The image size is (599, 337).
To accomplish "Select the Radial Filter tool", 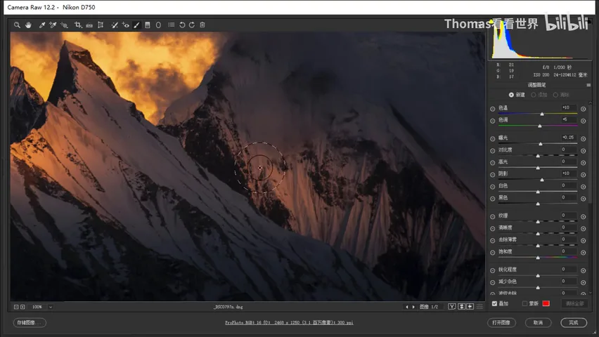I will pyautogui.click(x=158, y=25).
